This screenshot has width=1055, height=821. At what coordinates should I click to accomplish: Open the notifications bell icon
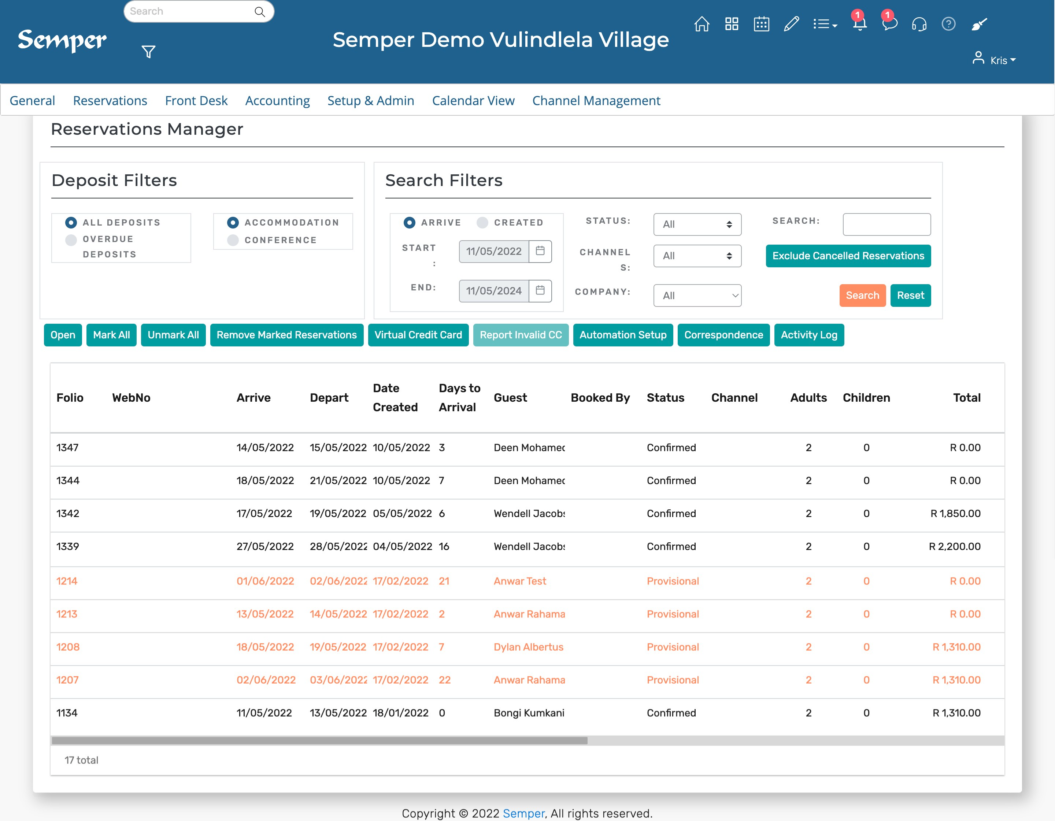coord(859,25)
